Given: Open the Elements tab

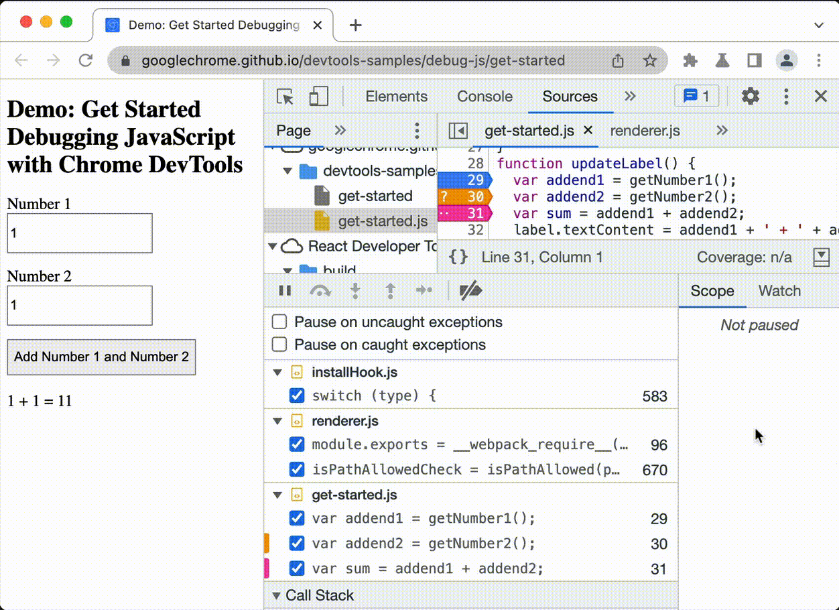Looking at the screenshot, I should coord(396,97).
